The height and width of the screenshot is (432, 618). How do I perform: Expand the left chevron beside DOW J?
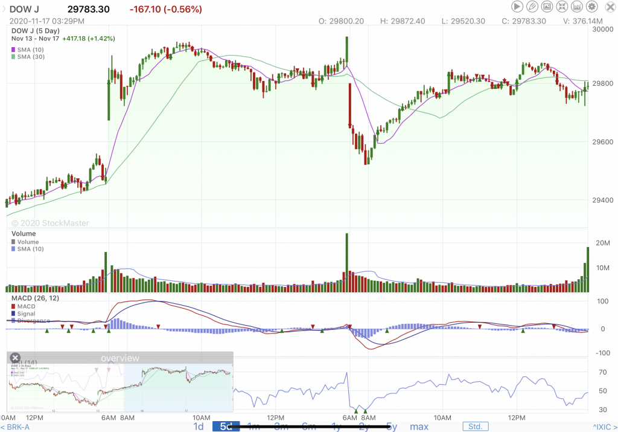tap(3, 10)
